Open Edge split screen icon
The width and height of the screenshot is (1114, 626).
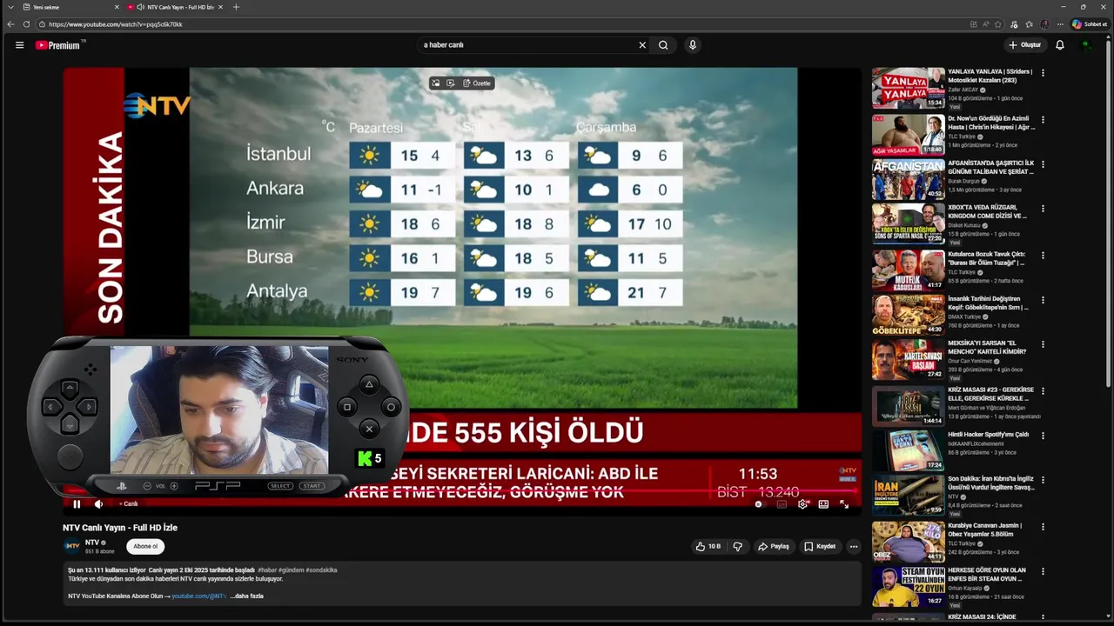pyautogui.click(x=973, y=24)
